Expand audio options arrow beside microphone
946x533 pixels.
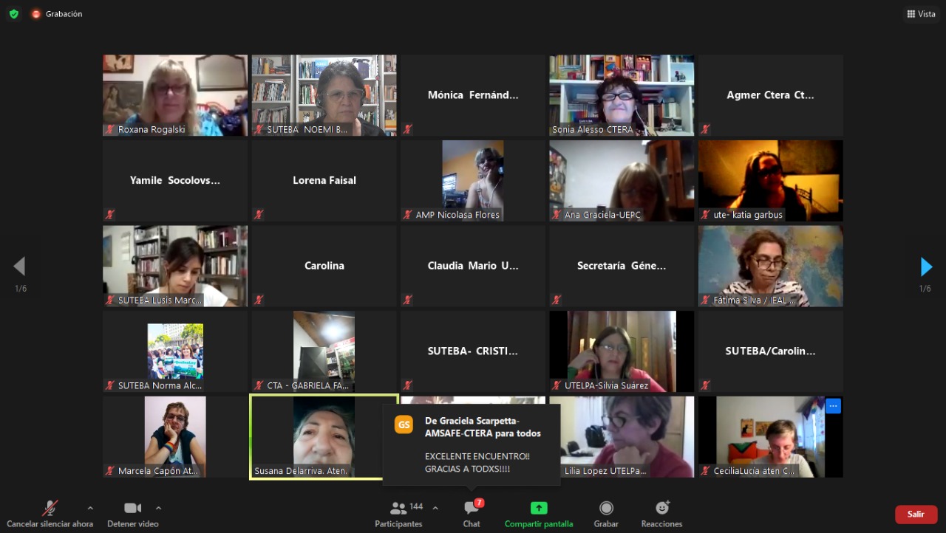pos(90,508)
